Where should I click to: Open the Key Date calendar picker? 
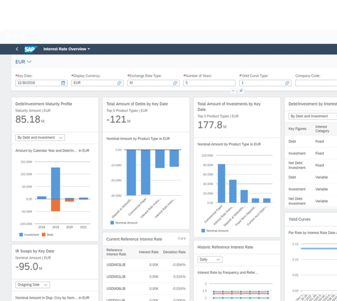[63, 83]
